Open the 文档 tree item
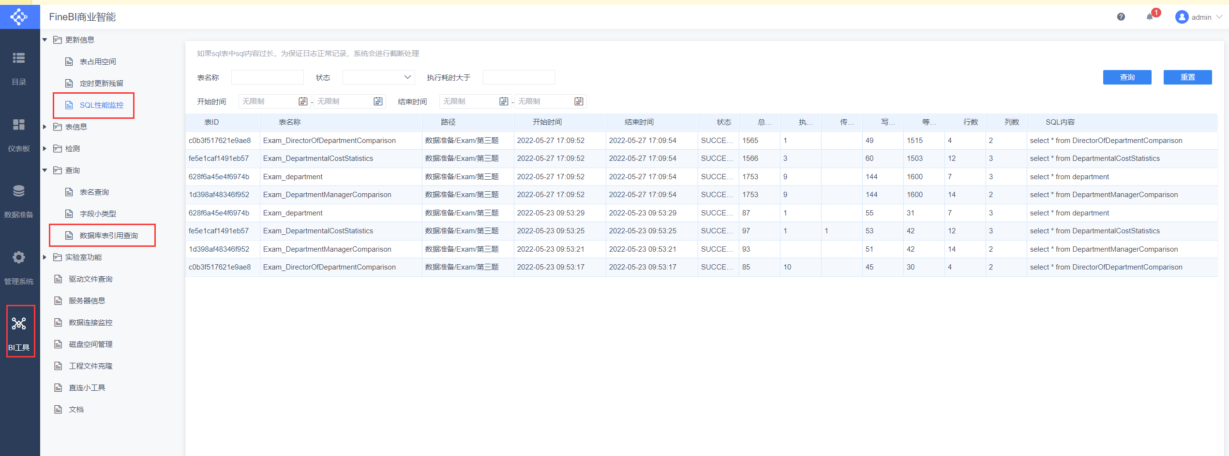 76,409
